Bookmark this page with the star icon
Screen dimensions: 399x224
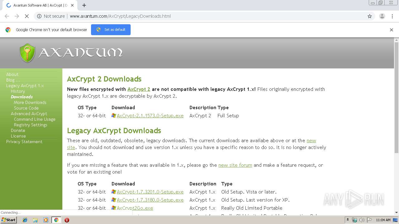(x=370, y=16)
